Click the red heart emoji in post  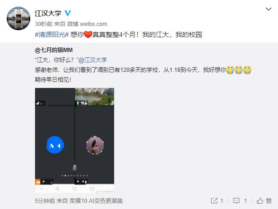pos(88,35)
